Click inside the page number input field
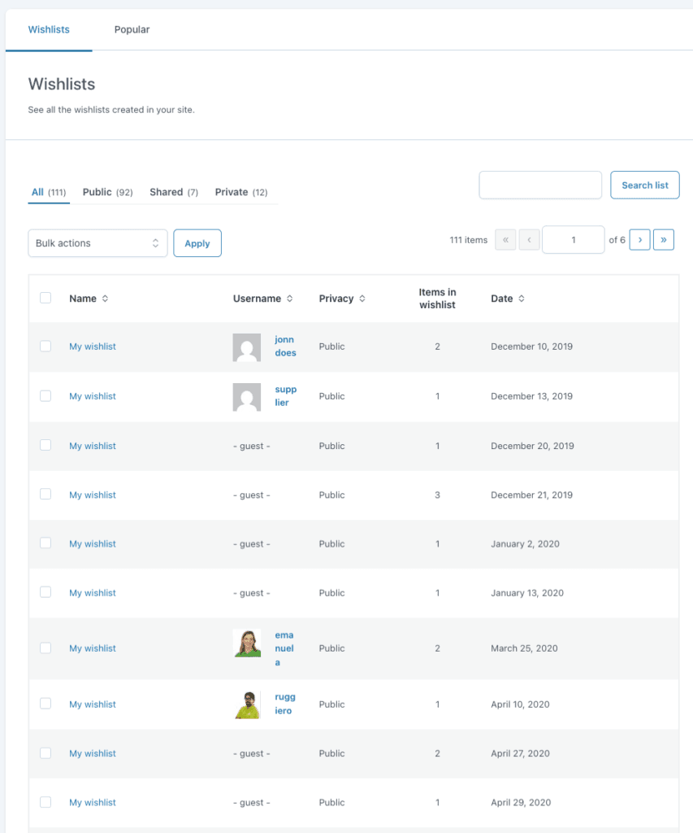 pos(573,239)
